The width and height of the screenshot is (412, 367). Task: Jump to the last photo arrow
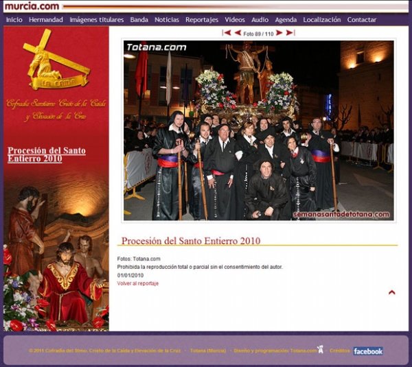290,33
